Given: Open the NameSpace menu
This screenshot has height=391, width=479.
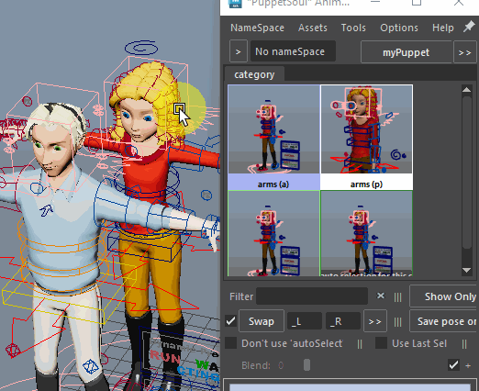Looking at the screenshot, I should pos(257,28).
